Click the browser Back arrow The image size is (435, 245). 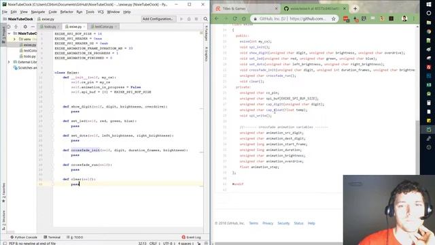point(217,18)
